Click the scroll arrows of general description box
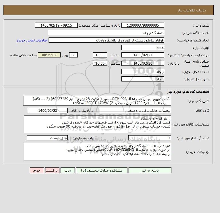Viewport: 220px width, 213px height. pyautogui.click(x=169, y=99)
